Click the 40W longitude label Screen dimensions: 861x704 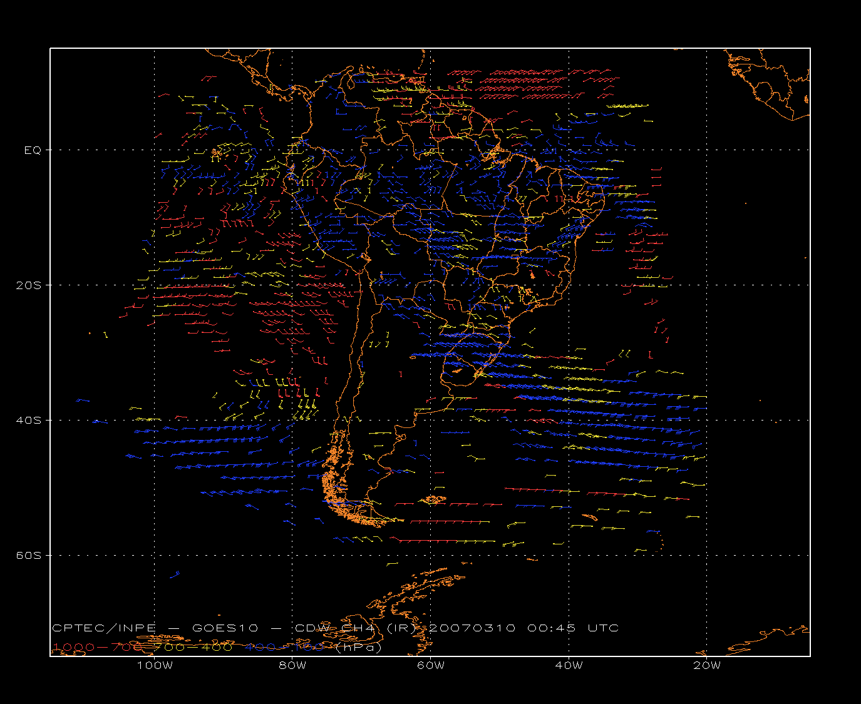569,666
